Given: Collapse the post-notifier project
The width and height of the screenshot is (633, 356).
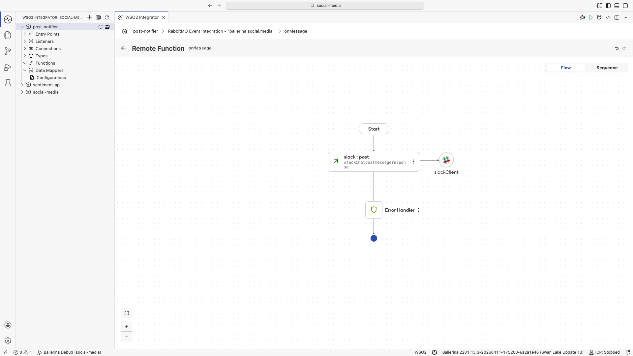Looking at the screenshot, I should (x=22, y=27).
